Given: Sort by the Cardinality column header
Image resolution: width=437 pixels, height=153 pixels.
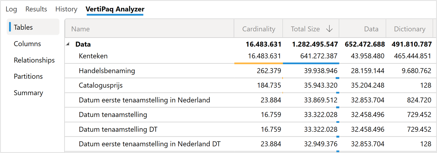Looking at the screenshot, I should 259,29.
